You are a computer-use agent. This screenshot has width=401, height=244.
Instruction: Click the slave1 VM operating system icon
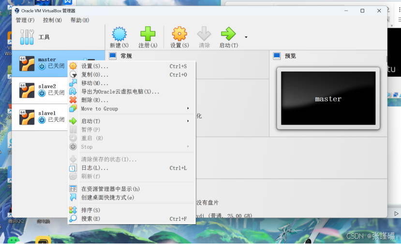coord(27,117)
